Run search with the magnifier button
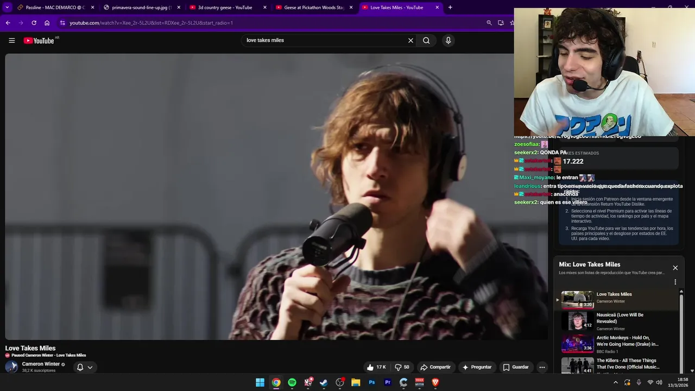 click(x=426, y=40)
